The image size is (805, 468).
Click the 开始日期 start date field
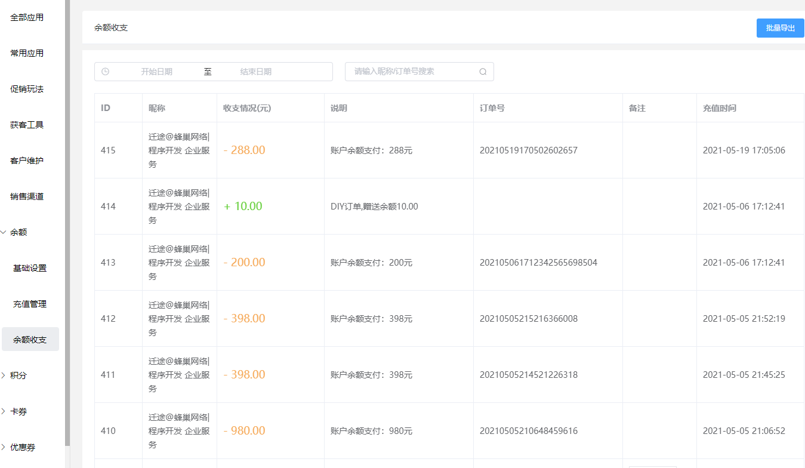click(x=156, y=72)
